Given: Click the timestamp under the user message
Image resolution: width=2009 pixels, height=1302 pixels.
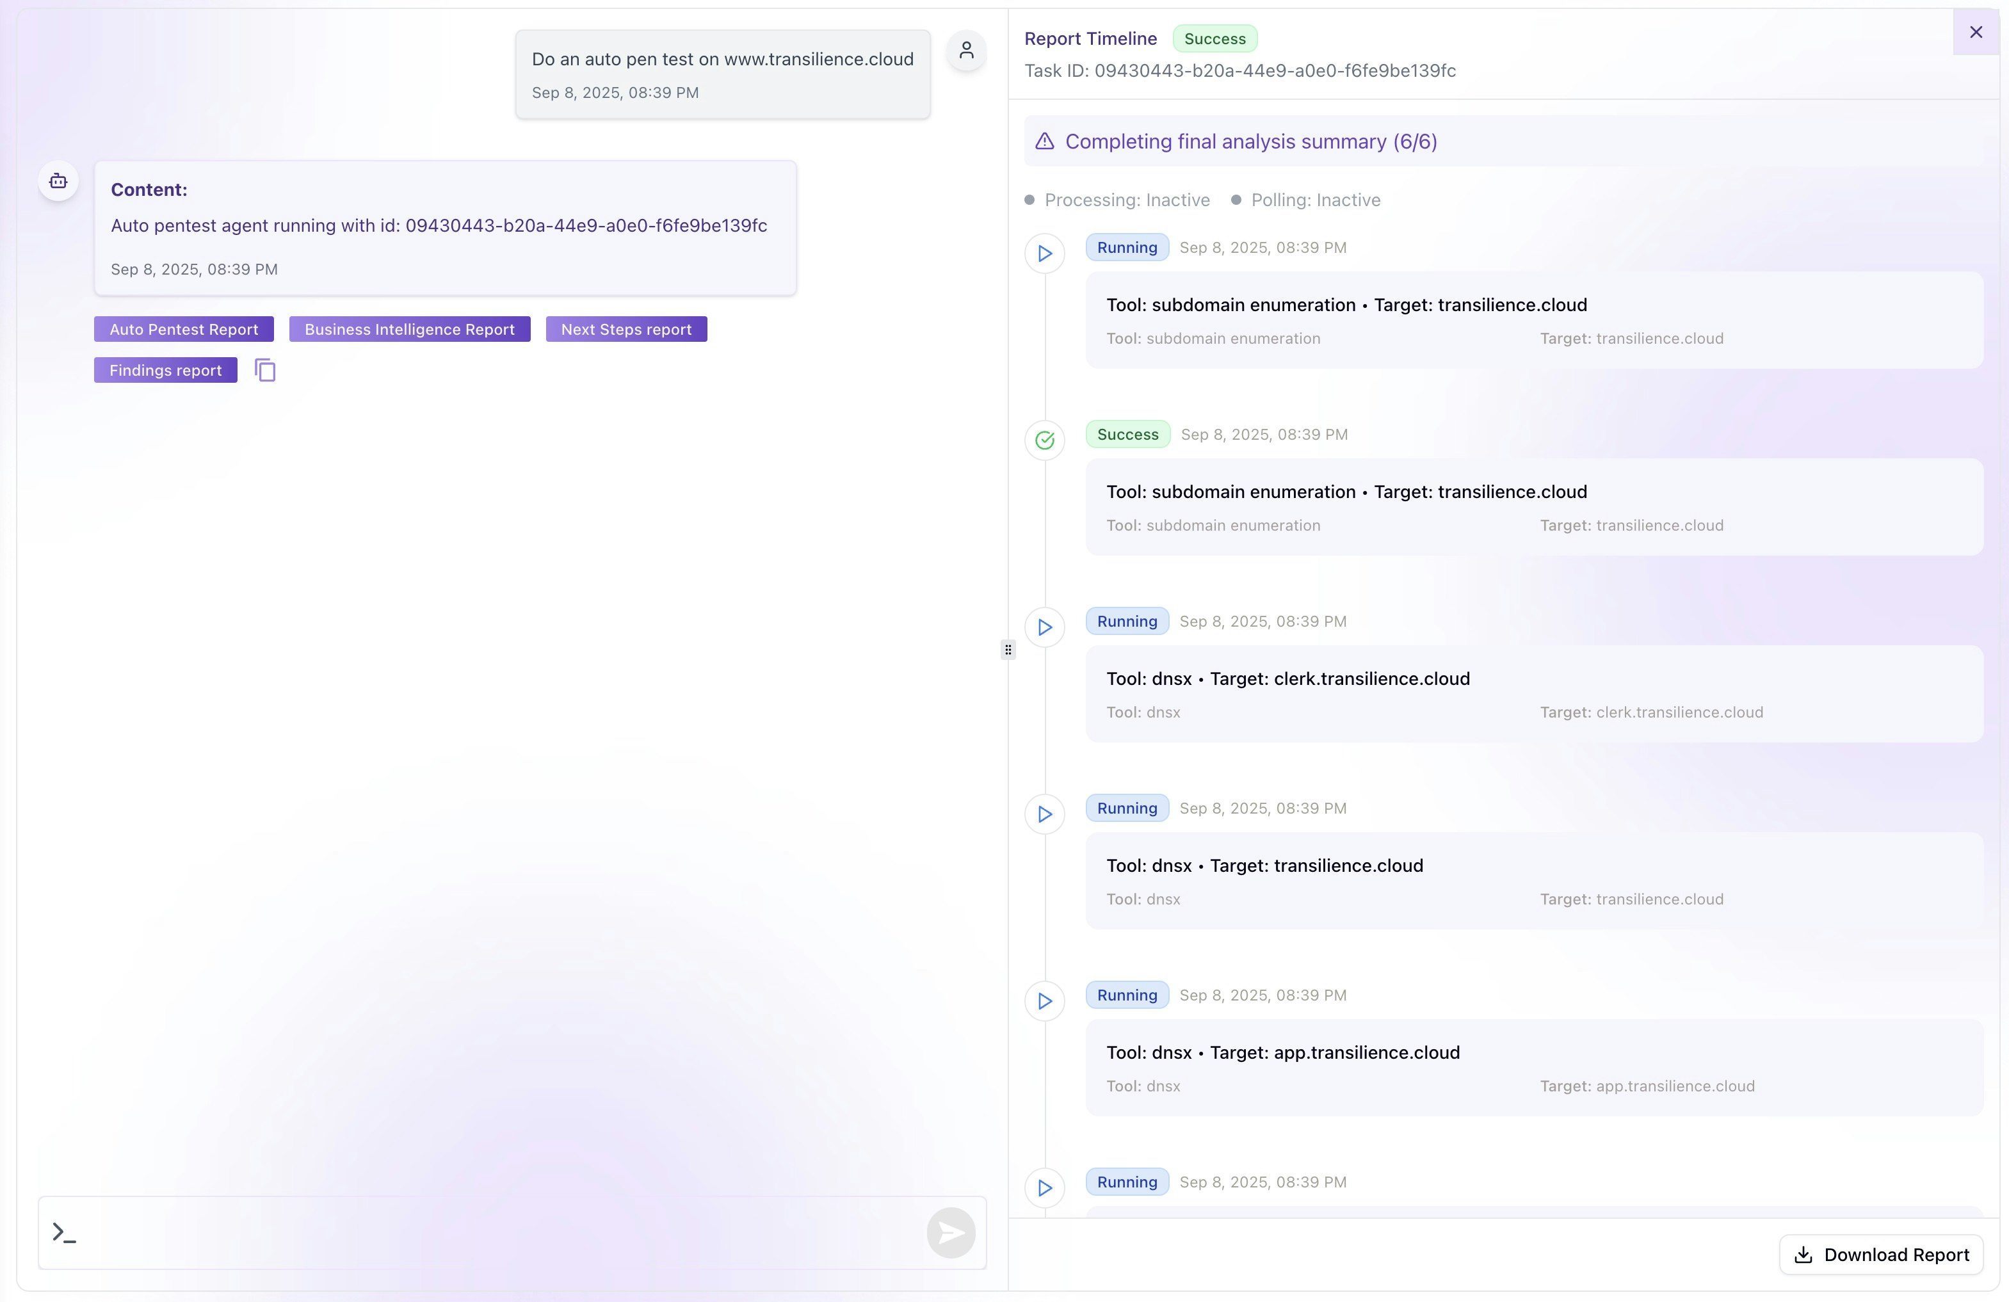Looking at the screenshot, I should coord(615,93).
